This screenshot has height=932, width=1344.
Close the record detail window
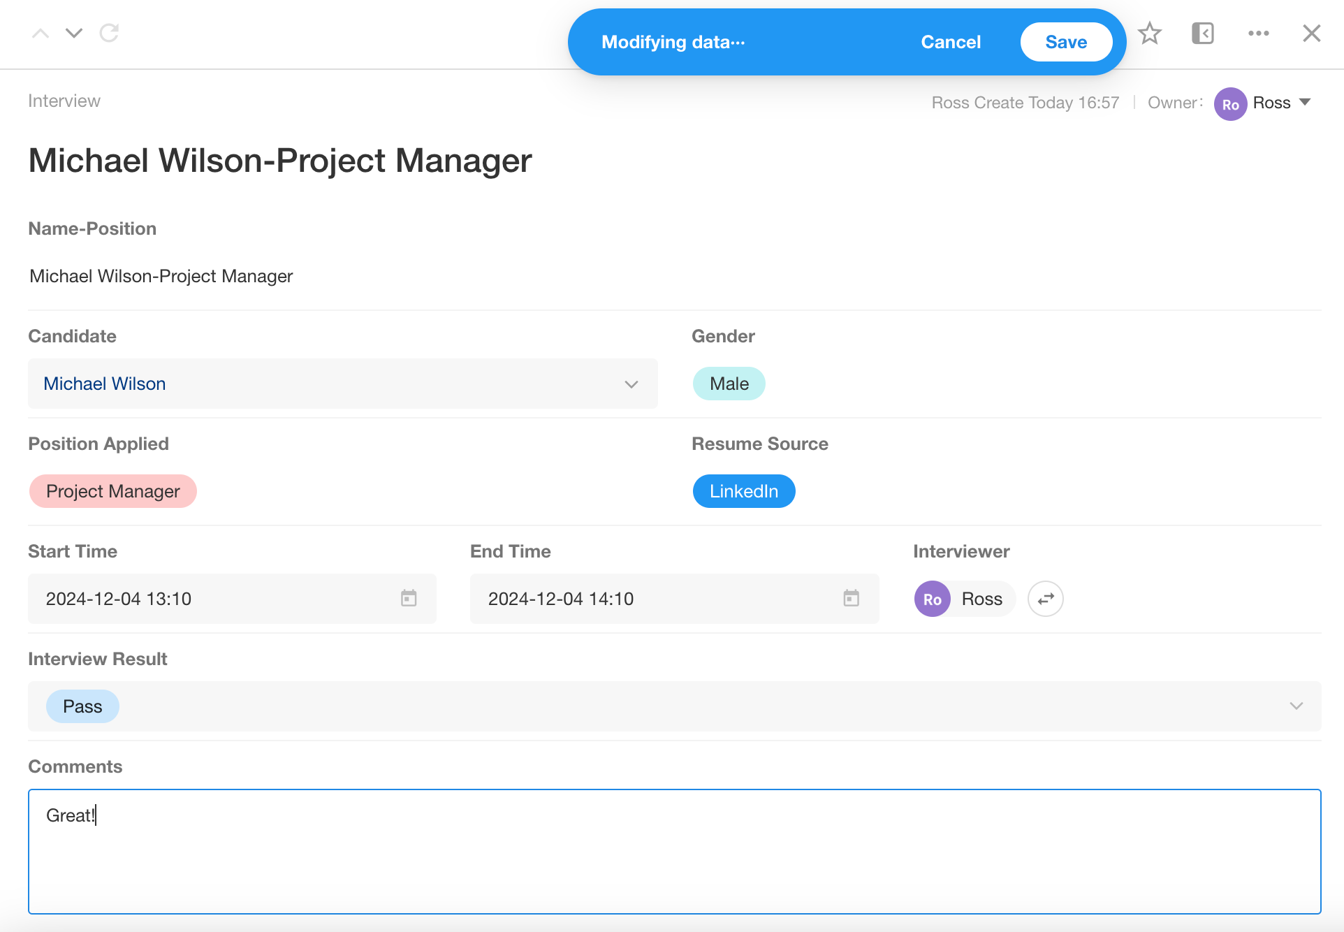[1311, 33]
